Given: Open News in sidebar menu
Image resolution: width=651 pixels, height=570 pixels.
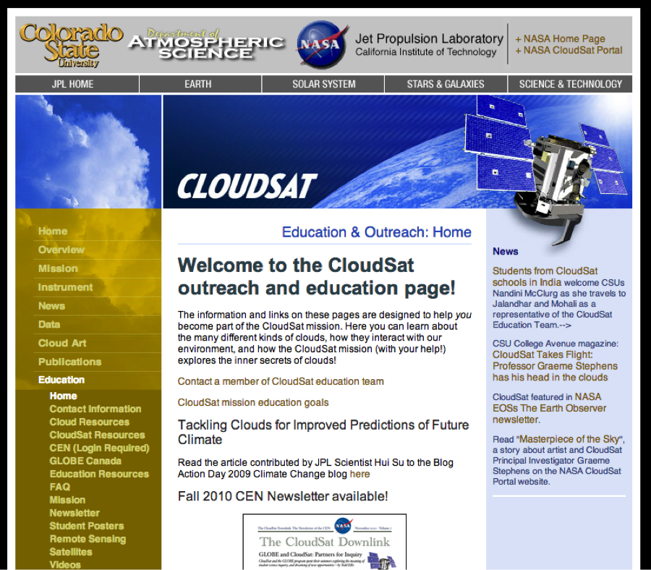Looking at the screenshot, I should (51, 306).
